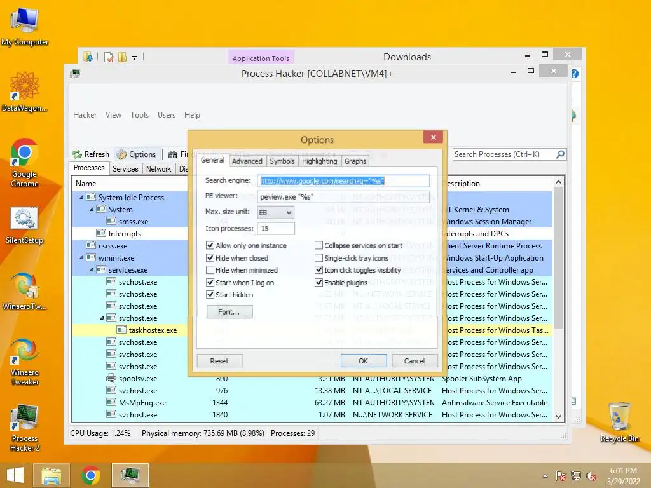The width and height of the screenshot is (651, 488).
Task: Toggle Hide when closed checkbox
Action: pos(210,258)
